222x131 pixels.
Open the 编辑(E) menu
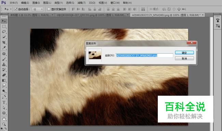point(25,3)
